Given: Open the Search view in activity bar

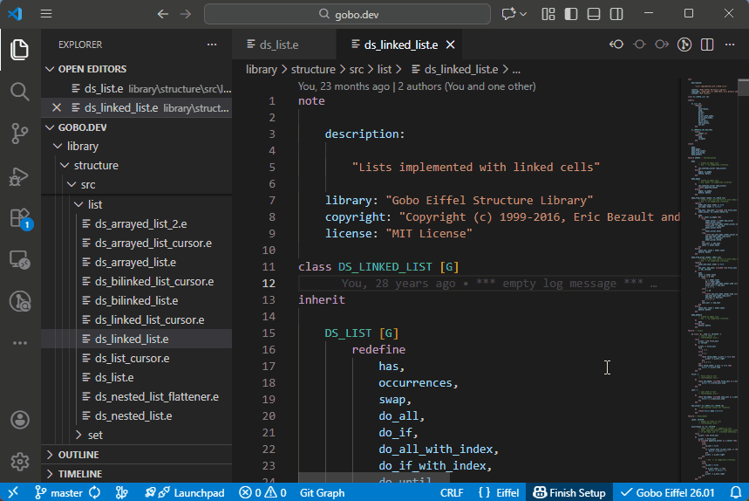Looking at the screenshot, I should pos(19,92).
